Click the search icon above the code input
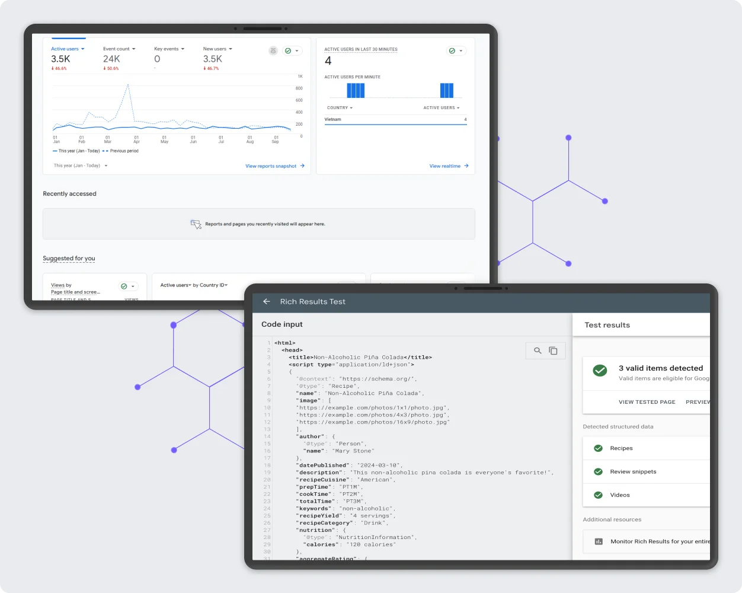Image resolution: width=742 pixels, height=593 pixels. [x=538, y=350]
